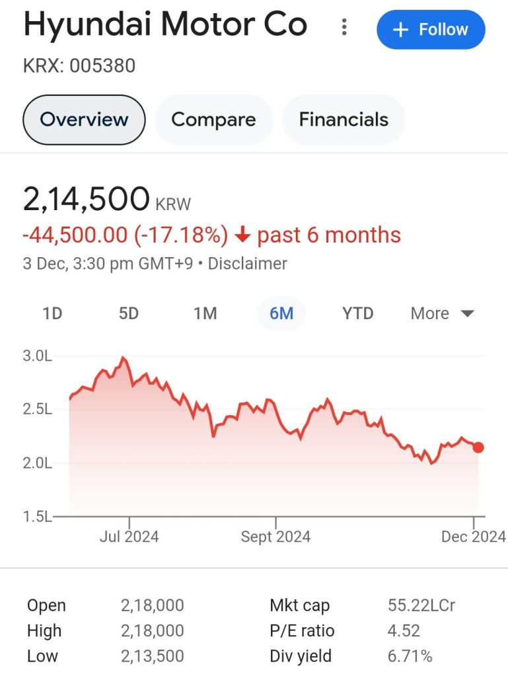Open the Compare tab
Image resolution: width=508 pixels, height=676 pixels.
click(x=213, y=120)
